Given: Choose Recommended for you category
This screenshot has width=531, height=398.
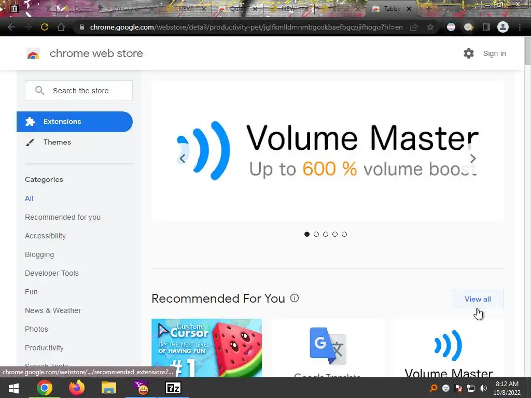Looking at the screenshot, I should pyautogui.click(x=63, y=217).
